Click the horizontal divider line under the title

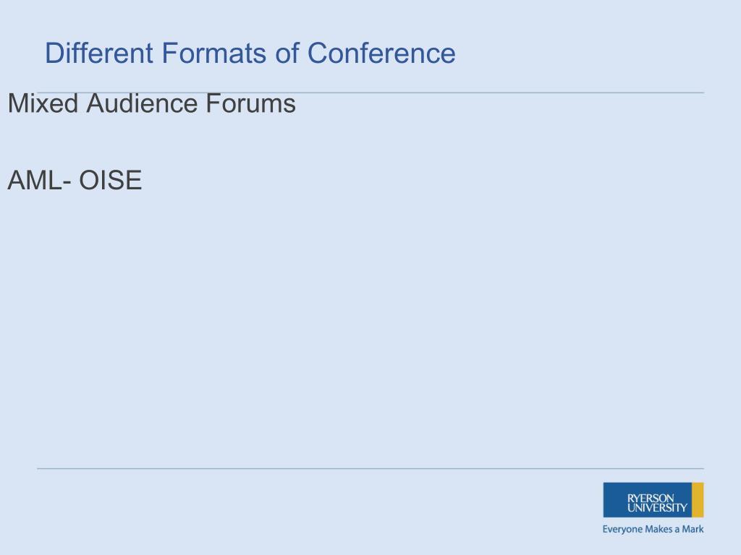coord(370,93)
